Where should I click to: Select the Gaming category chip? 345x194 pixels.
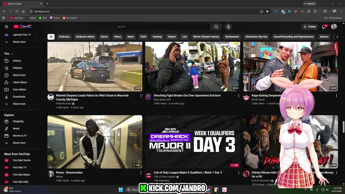[x=157, y=37]
